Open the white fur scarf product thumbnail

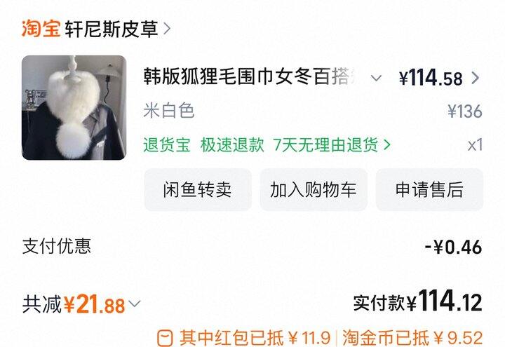pyautogui.click(x=74, y=107)
